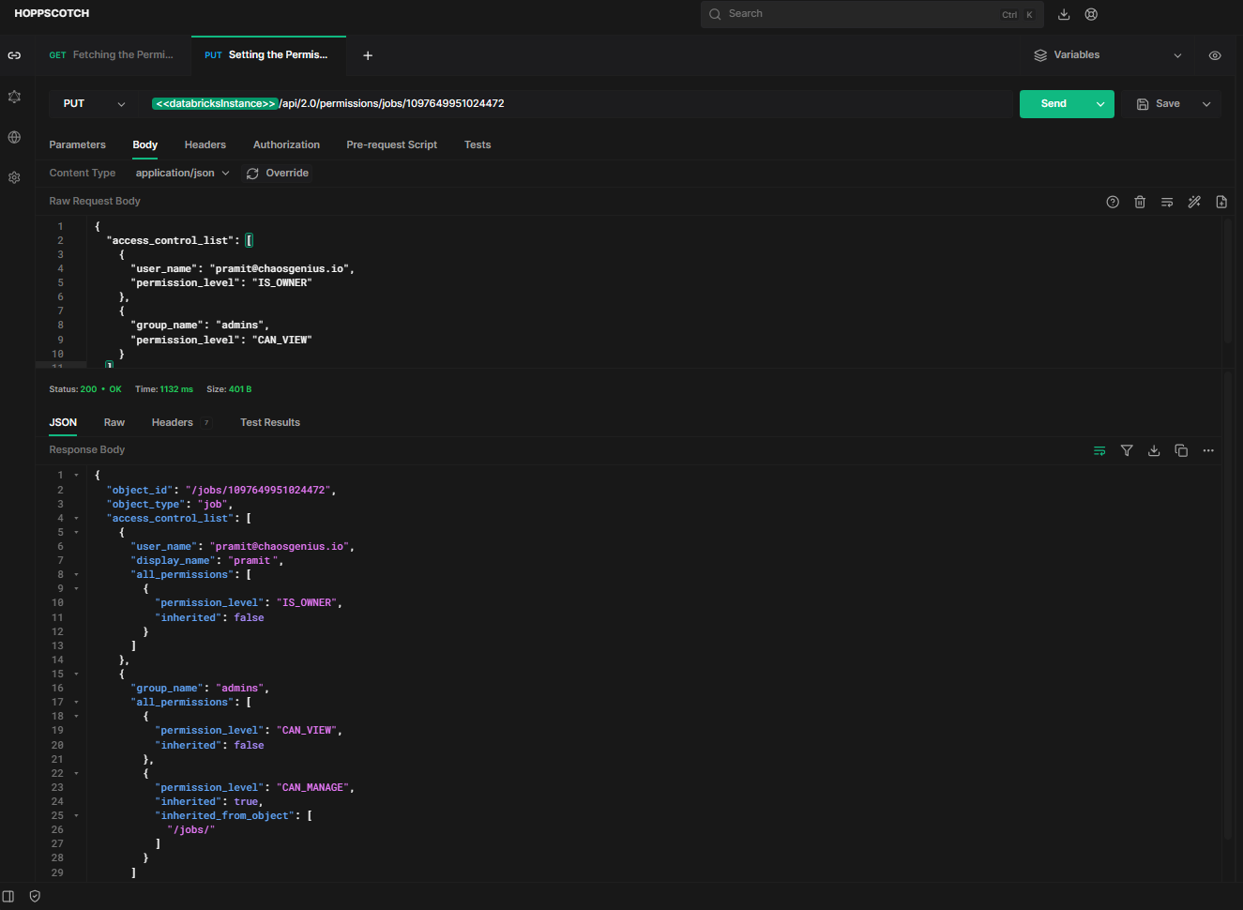
Task: Switch to the Authorization tab
Action: [286, 144]
